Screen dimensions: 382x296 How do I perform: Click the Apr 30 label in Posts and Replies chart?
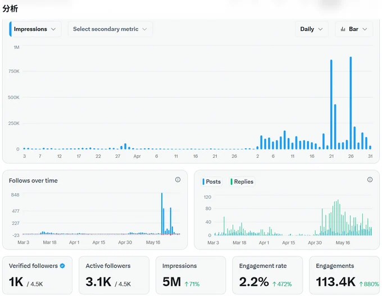click(315, 243)
